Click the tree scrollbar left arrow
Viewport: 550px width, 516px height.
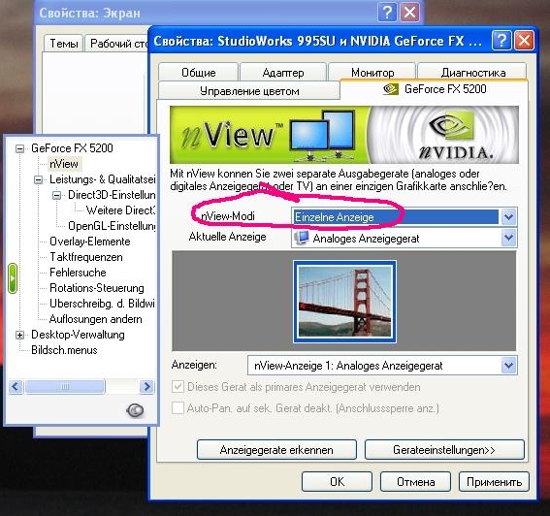pos(16,387)
